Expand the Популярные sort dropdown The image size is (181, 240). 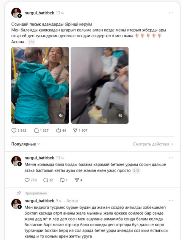point(26,144)
